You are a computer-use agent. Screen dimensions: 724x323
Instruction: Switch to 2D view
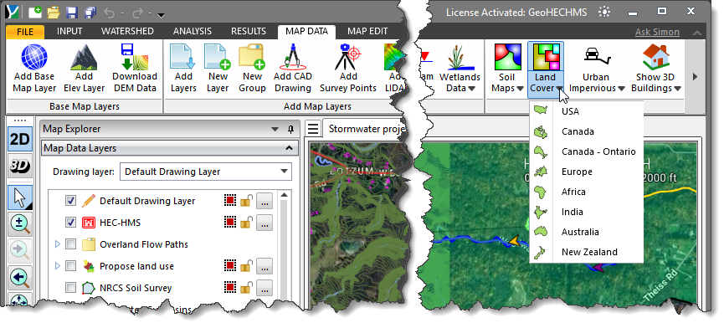pyautogui.click(x=20, y=140)
